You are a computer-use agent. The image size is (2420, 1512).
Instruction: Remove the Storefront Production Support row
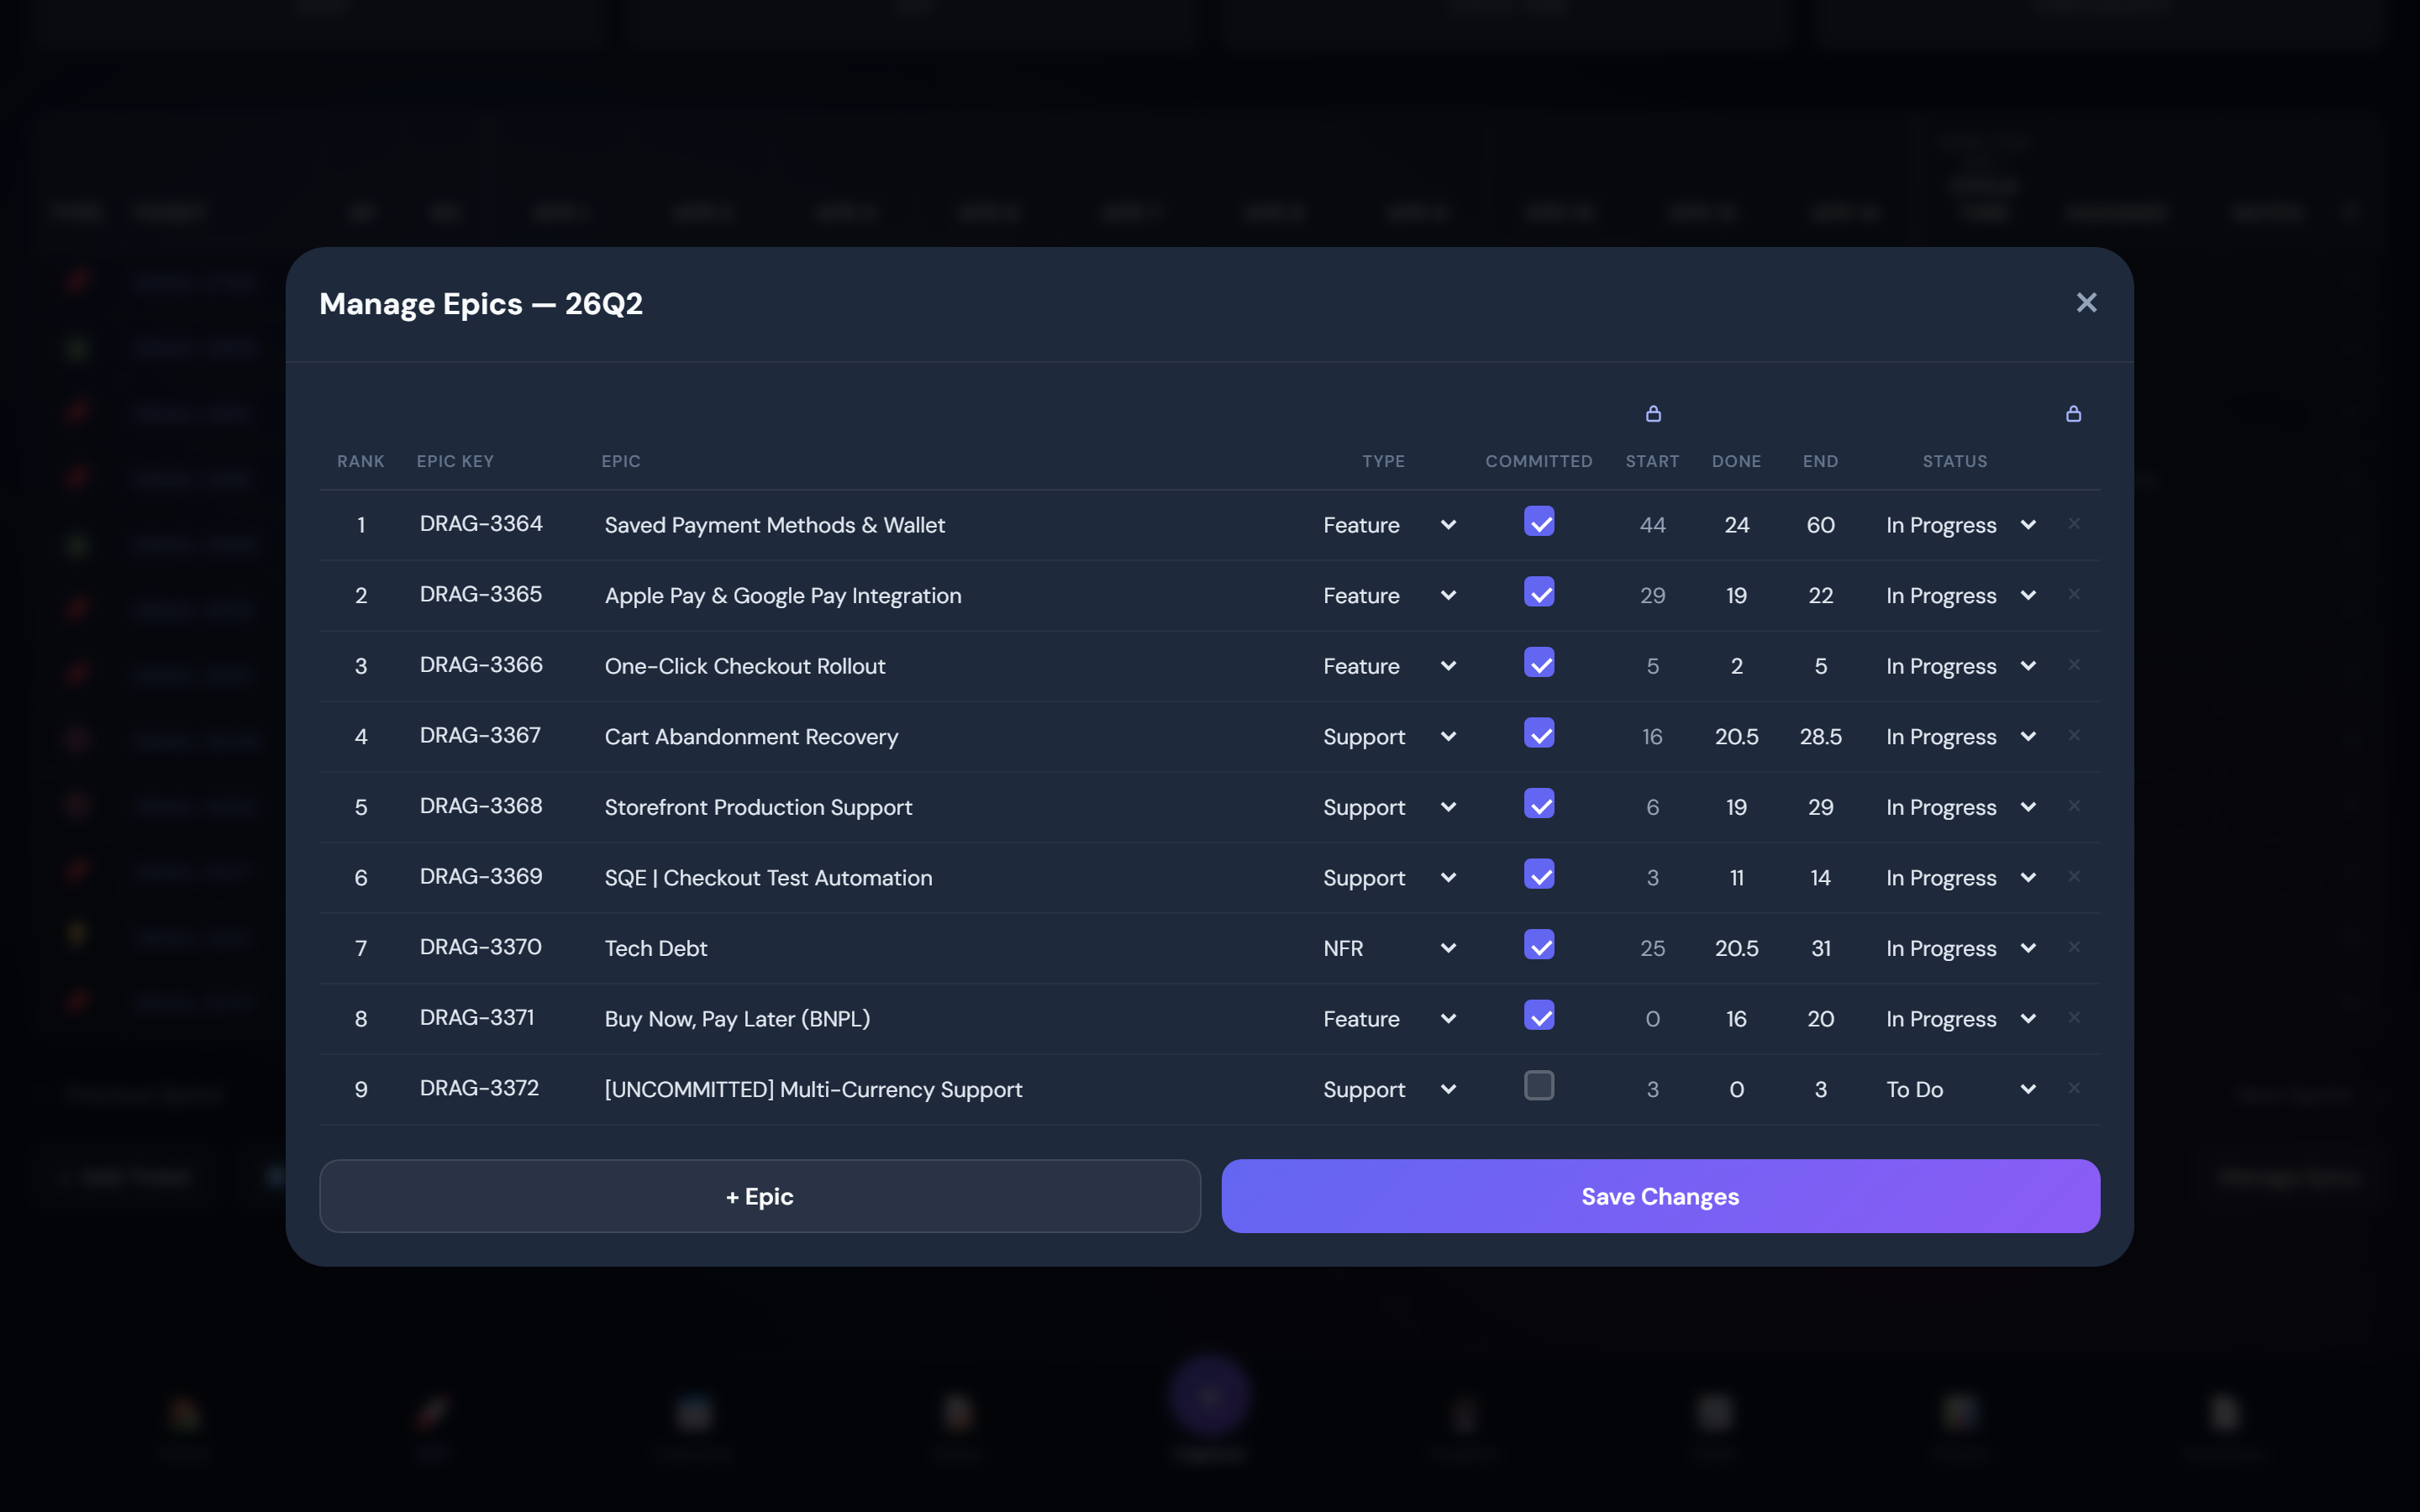coord(2074,805)
